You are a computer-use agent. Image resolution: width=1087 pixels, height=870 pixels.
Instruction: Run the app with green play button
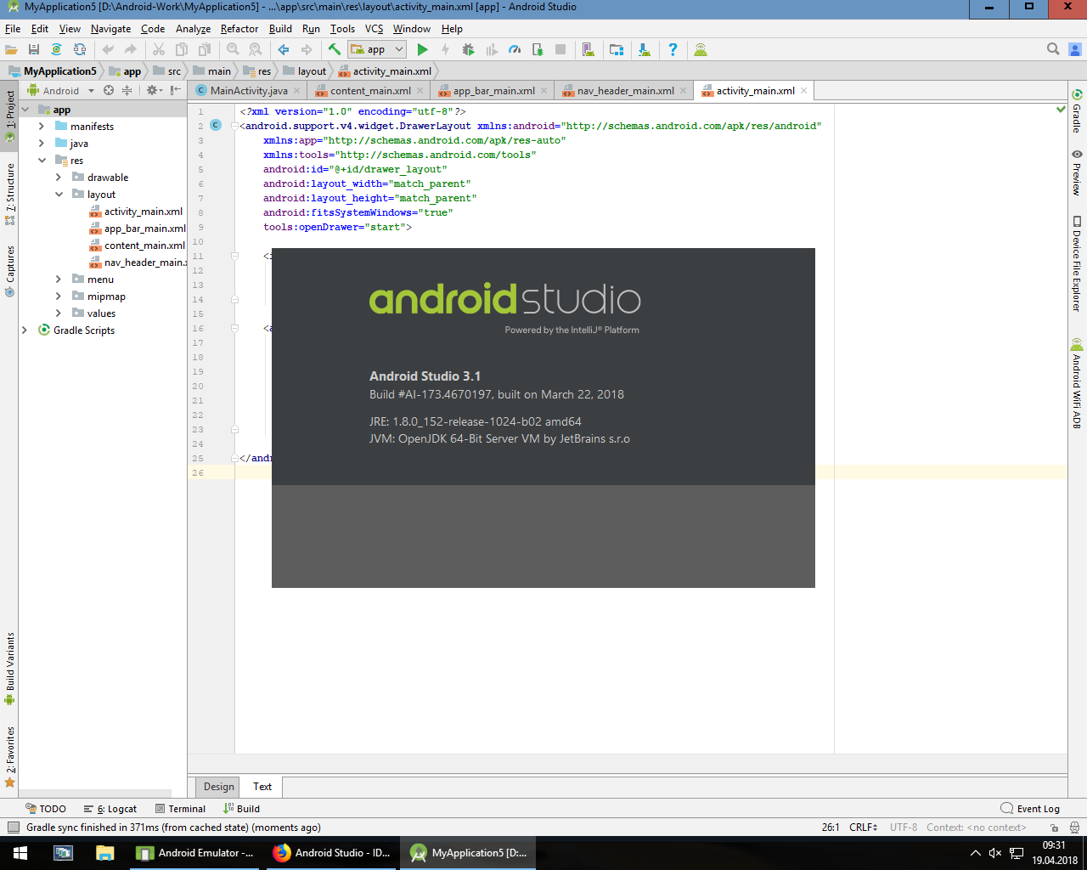point(422,50)
